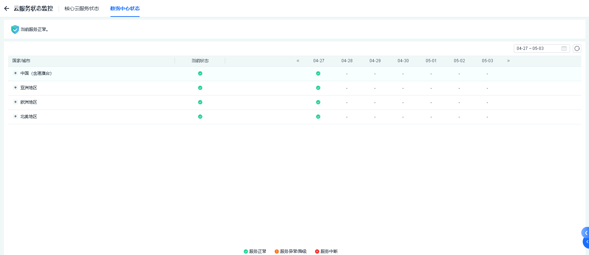589x255 pixels.
Task: Click the 服务异常/降级 legend item
Action: click(290, 251)
